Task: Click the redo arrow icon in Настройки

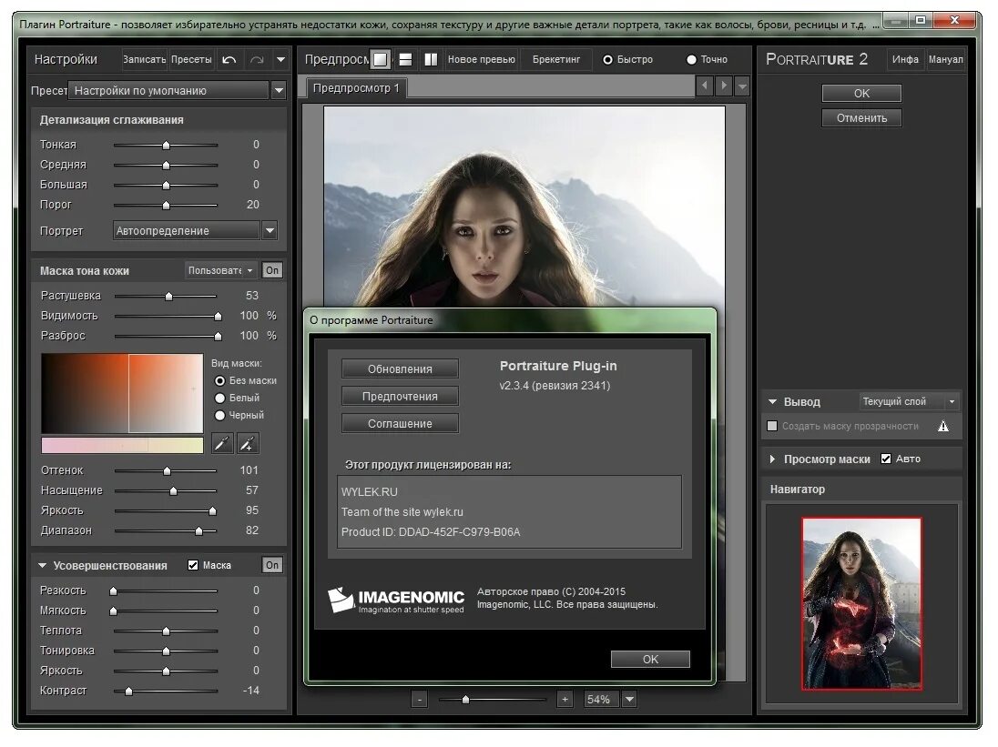Action: tap(257, 60)
